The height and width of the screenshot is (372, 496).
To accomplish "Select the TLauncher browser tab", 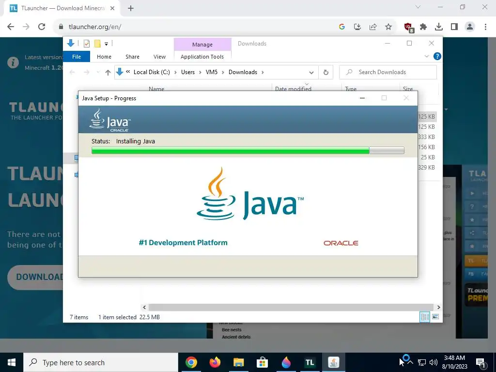I will click(62, 9).
